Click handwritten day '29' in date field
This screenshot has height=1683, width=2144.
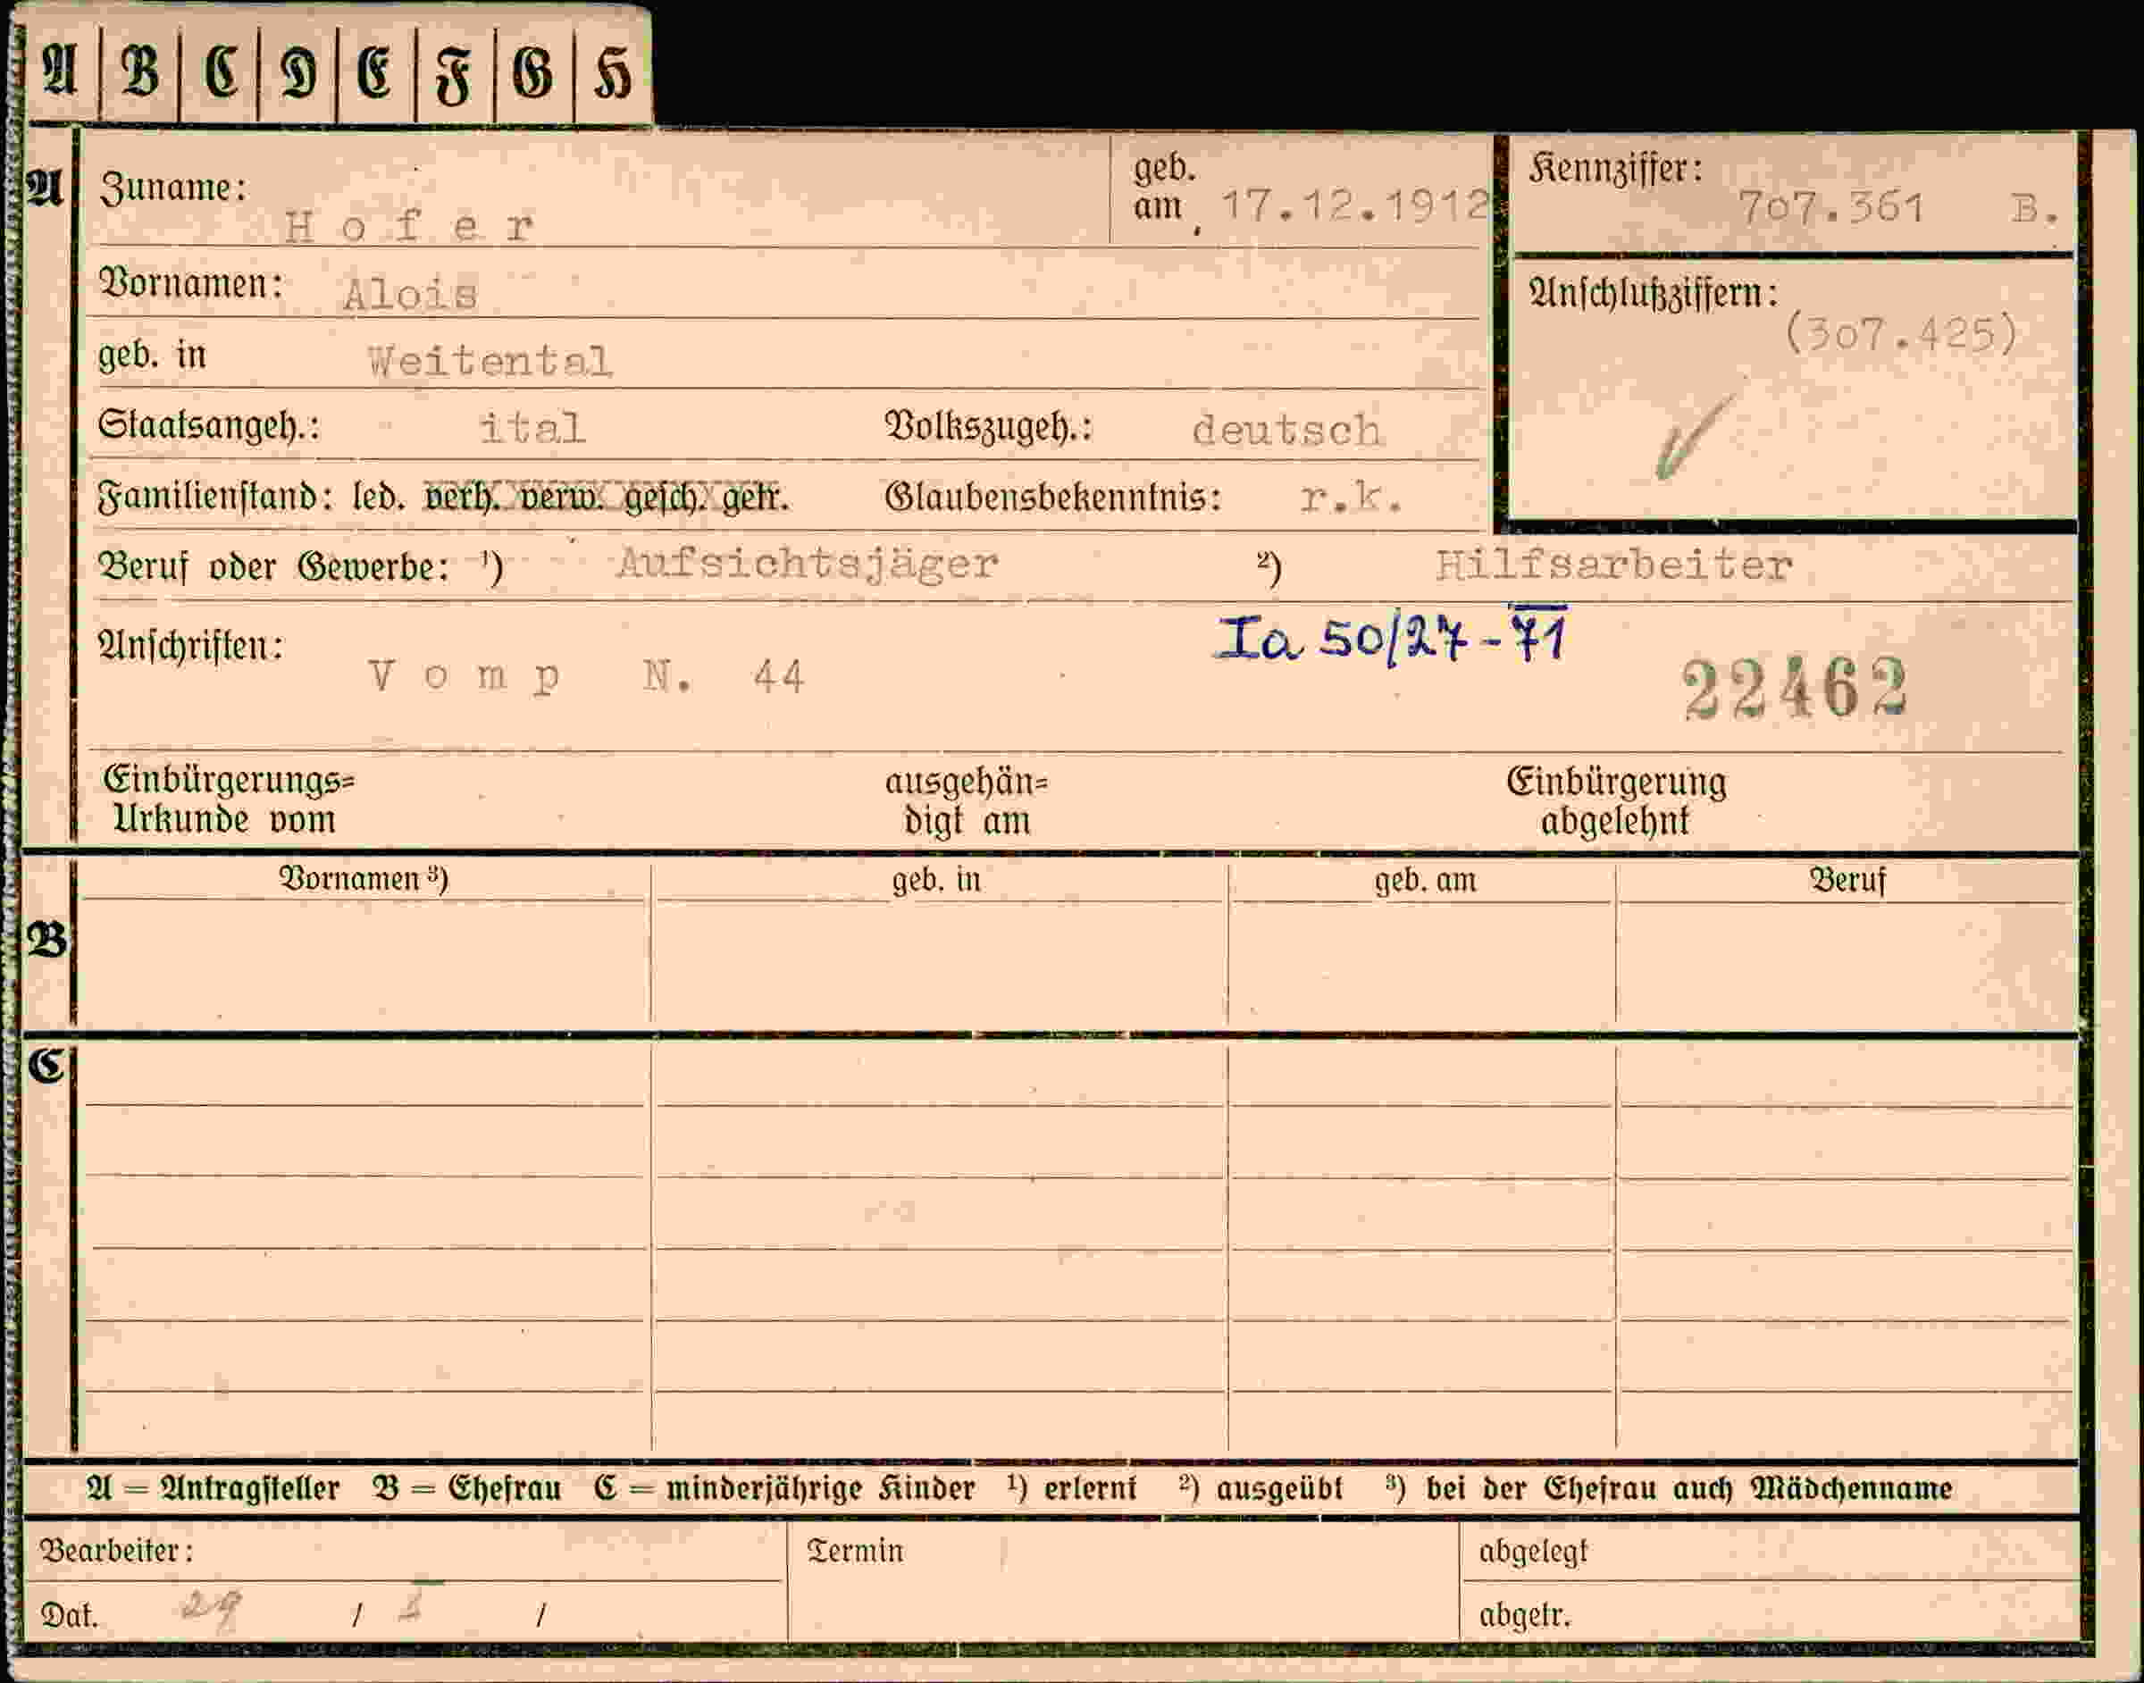click(210, 1608)
